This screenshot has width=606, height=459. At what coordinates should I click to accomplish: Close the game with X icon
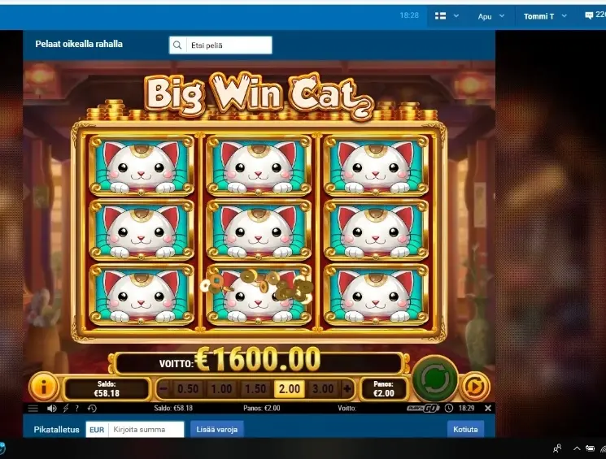pyautogui.click(x=488, y=408)
